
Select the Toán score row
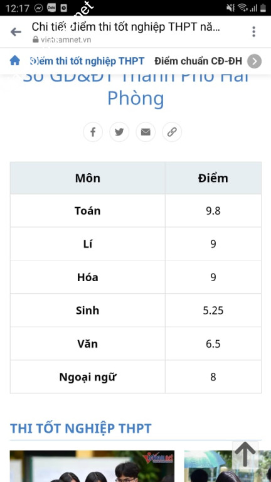coord(135,211)
